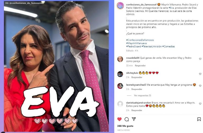Like leonelsysanchez5's comment heart
203x133 pixels.
[x=200, y=86]
